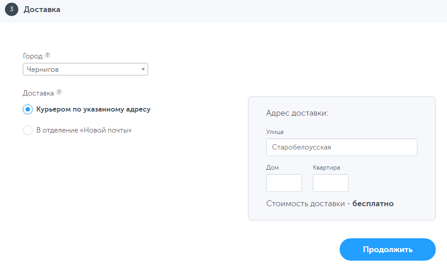Click the step 3 number badge
Image resolution: width=447 pixels, height=270 pixels.
click(12, 9)
